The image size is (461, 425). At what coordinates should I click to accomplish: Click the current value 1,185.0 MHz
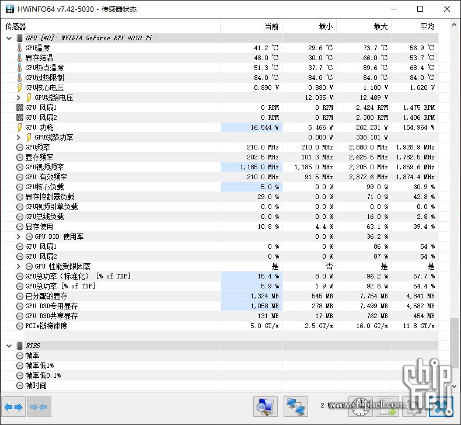[x=260, y=167]
